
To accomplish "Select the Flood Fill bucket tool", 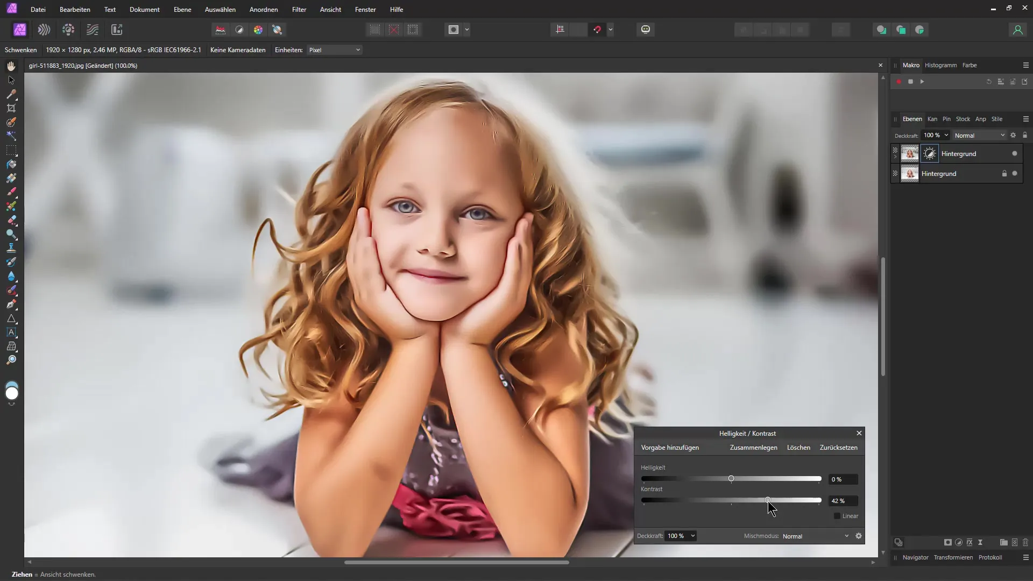I will click(11, 164).
